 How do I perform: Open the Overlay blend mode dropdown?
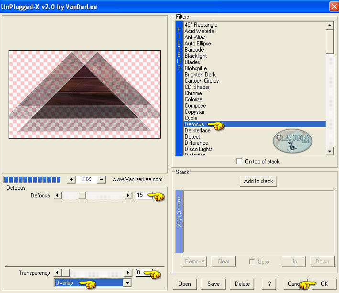(128, 283)
